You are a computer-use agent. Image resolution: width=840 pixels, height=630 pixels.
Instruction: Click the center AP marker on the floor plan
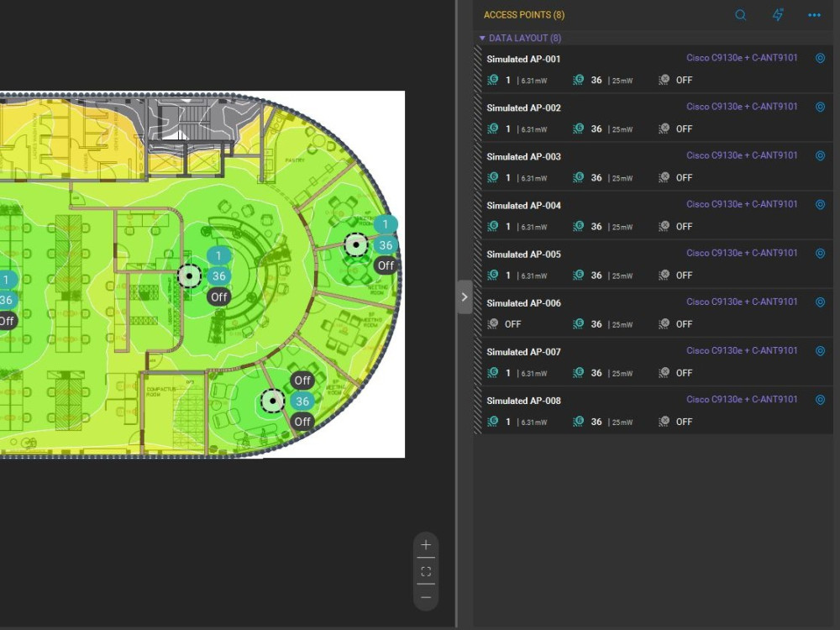[189, 276]
